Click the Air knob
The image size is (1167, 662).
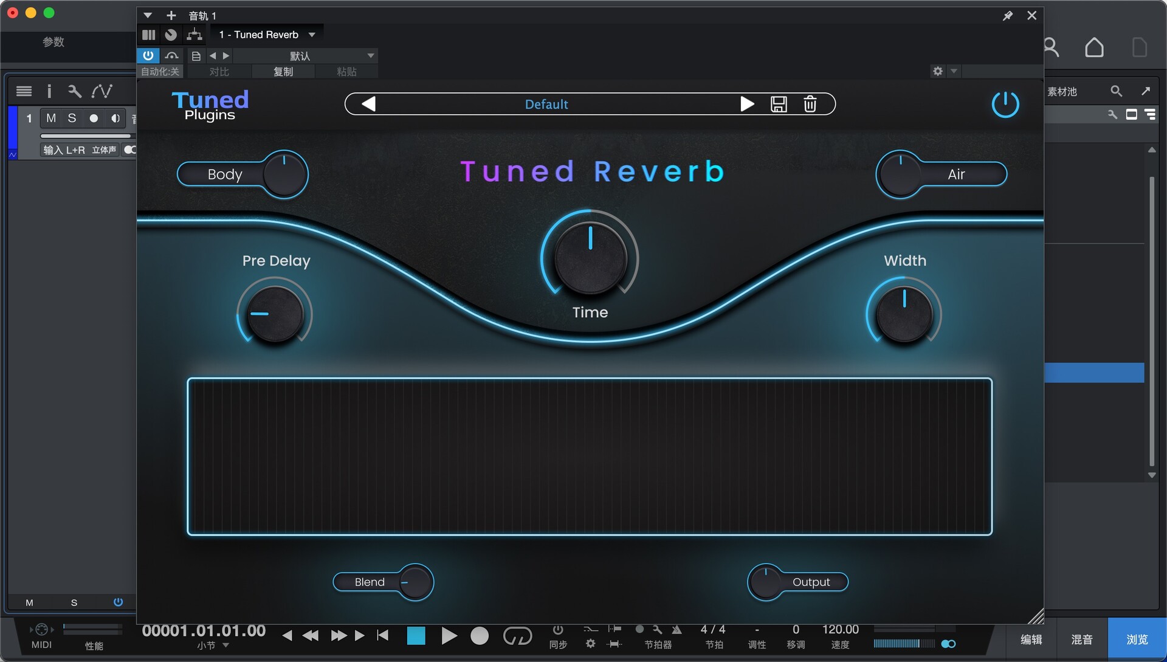tap(900, 174)
